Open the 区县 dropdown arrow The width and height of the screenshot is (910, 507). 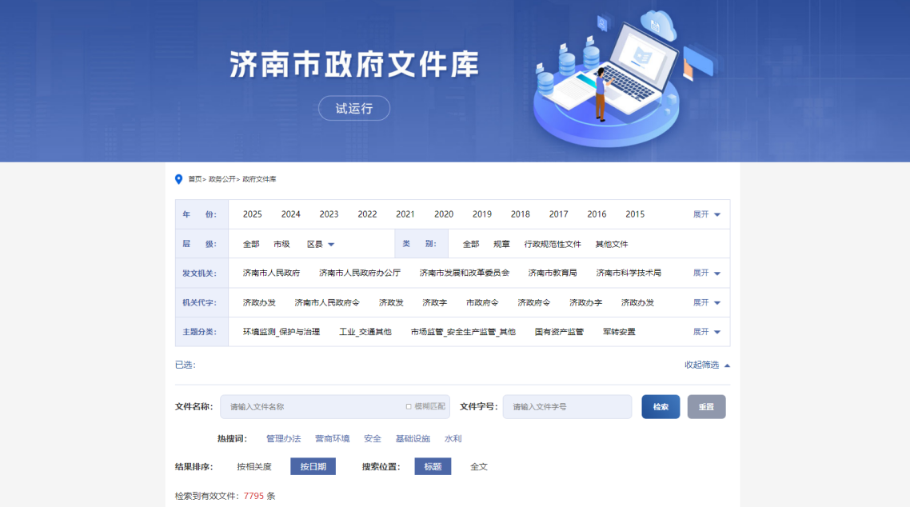331,245
